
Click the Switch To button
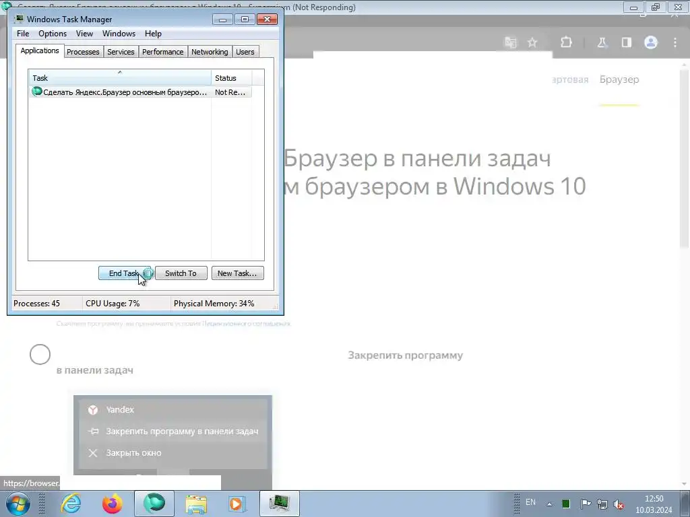[181, 273]
